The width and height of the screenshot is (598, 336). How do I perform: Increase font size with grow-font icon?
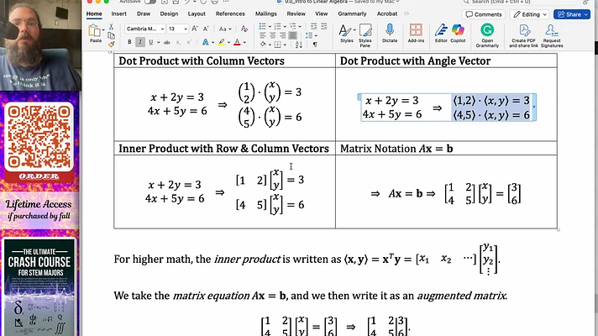click(195, 29)
